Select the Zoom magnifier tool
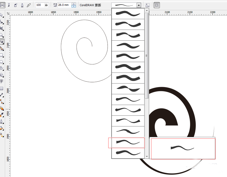227x177 pixels. pyautogui.click(x=2, y=35)
